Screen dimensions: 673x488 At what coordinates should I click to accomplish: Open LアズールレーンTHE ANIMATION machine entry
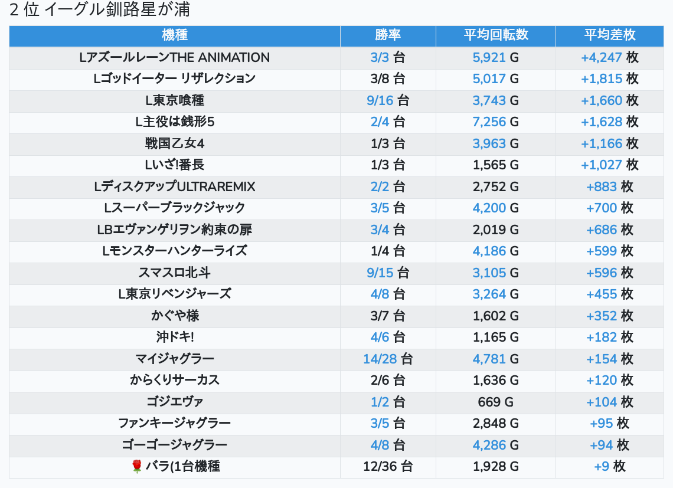click(x=175, y=58)
